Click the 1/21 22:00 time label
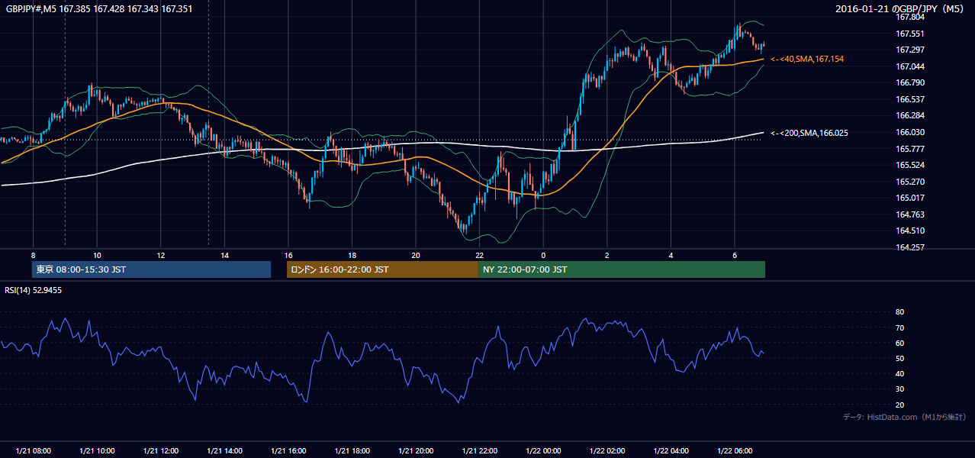975x458 pixels. [x=480, y=451]
